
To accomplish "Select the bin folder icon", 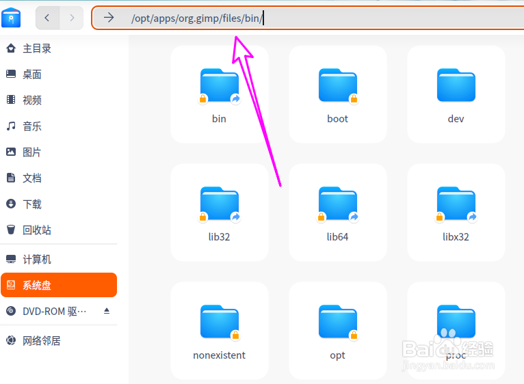I will (x=220, y=86).
